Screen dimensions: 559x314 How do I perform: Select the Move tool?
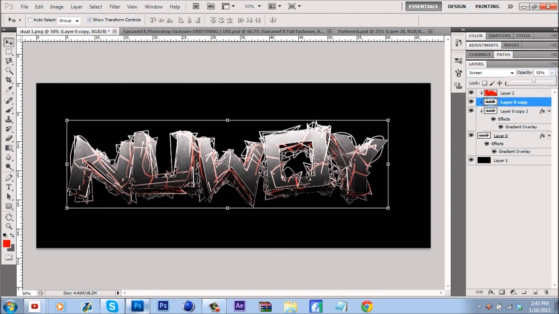9,43
